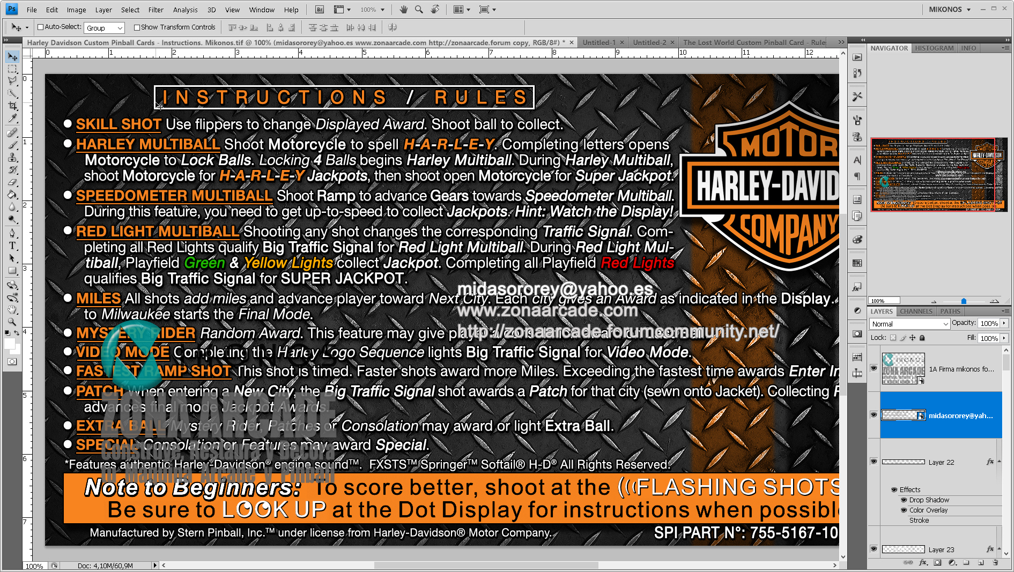The image size is (1014, 572).
Task: Switch to the Channels tab
Action: 916,311
